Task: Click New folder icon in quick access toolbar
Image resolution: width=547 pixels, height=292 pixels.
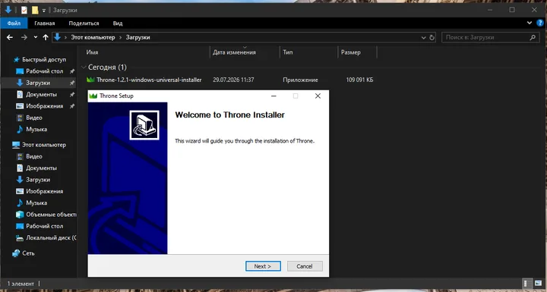Action: pyautogui.click(x=35, y=10)
